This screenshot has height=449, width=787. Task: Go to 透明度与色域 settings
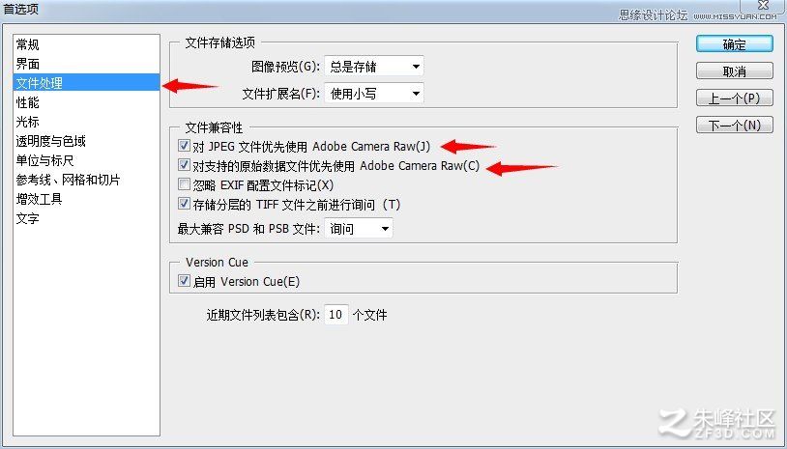(50, 141)
